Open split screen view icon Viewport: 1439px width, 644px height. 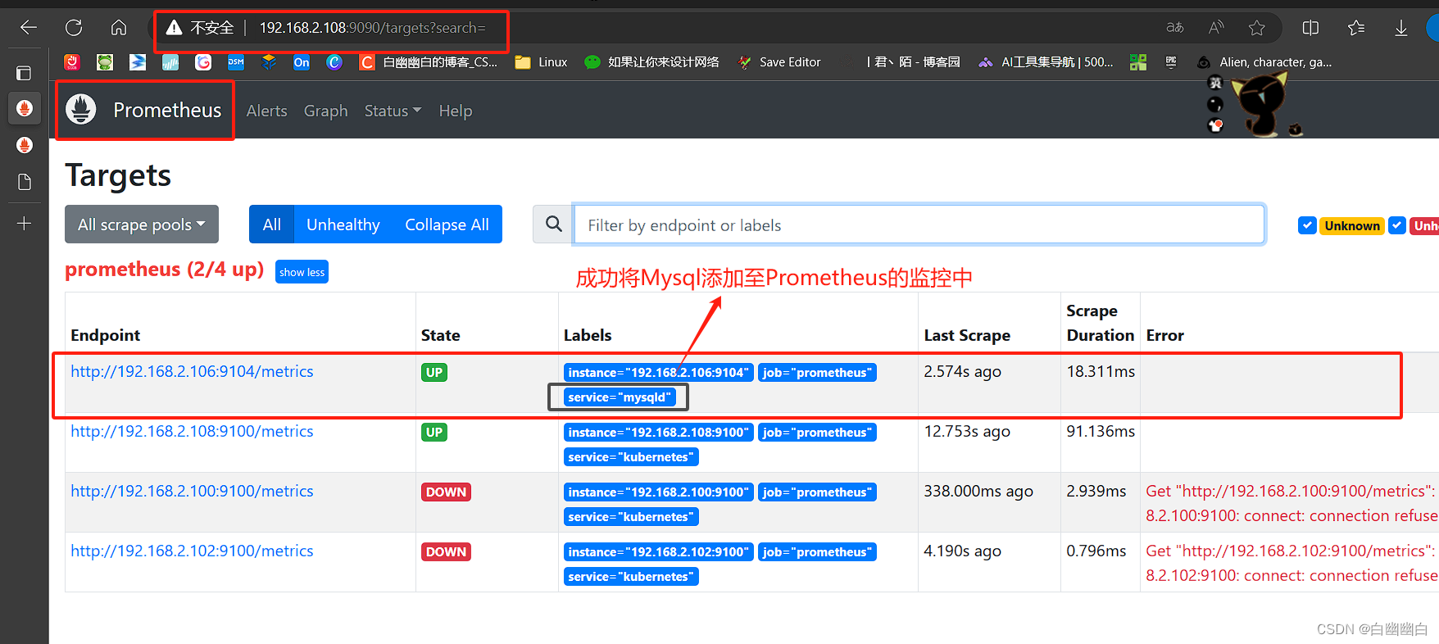[x=1310, y=28]
